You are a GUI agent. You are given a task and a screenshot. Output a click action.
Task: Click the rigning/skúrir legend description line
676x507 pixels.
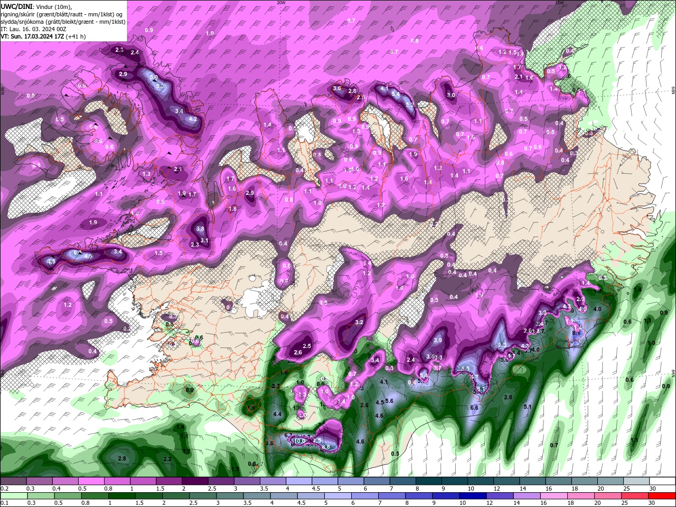tap(62, 14)
